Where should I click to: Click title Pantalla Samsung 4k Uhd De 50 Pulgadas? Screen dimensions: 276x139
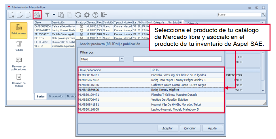click(179, 75)
